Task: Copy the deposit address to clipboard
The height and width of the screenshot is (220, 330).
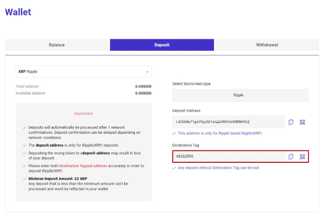Action: (291, 122)
